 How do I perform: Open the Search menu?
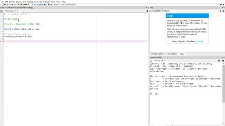click(x=12, y=2)
